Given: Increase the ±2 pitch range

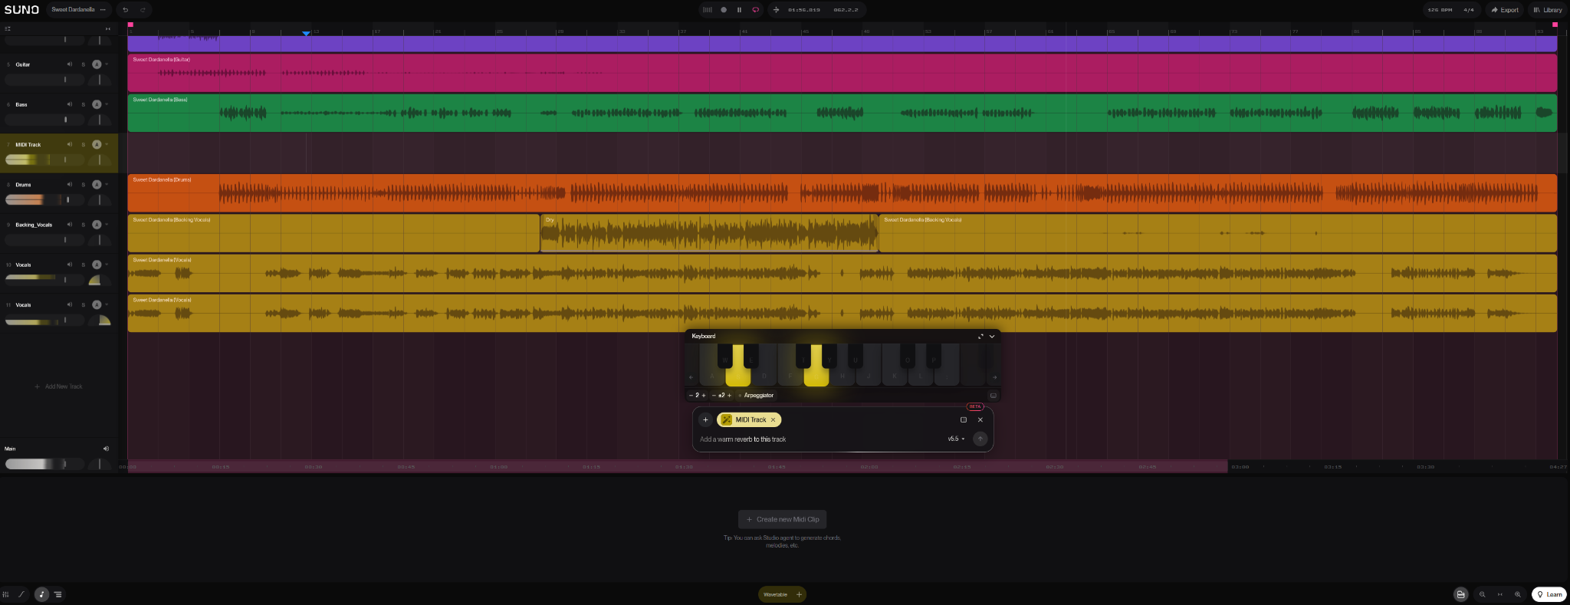Looking at the screenshot, I should click(x=729, y=396).
